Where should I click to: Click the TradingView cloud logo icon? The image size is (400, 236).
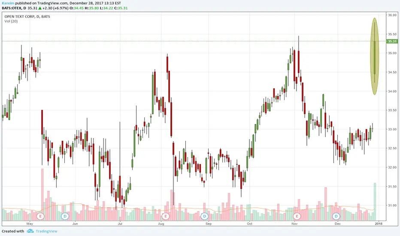30,231
